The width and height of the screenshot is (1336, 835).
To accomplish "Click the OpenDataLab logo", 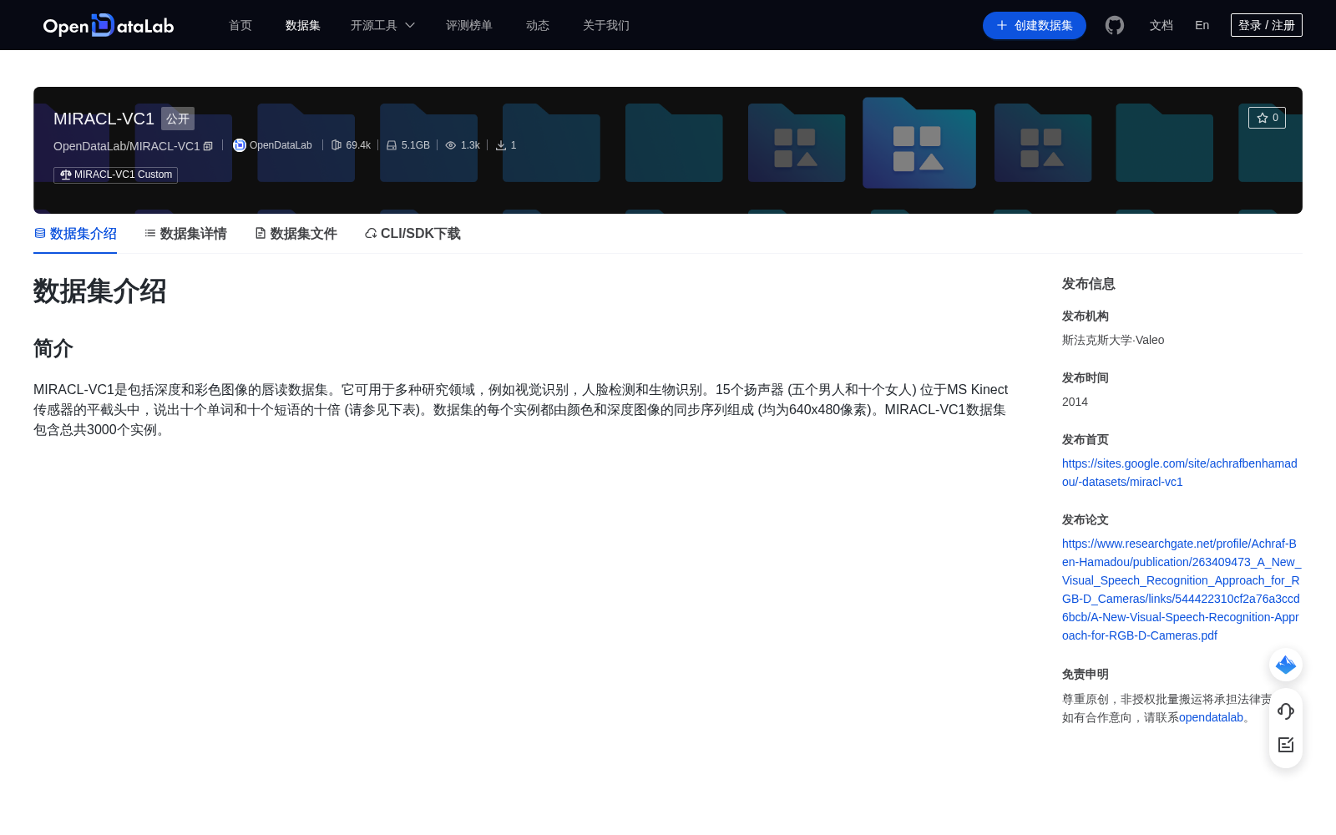I will pos(109,25).
